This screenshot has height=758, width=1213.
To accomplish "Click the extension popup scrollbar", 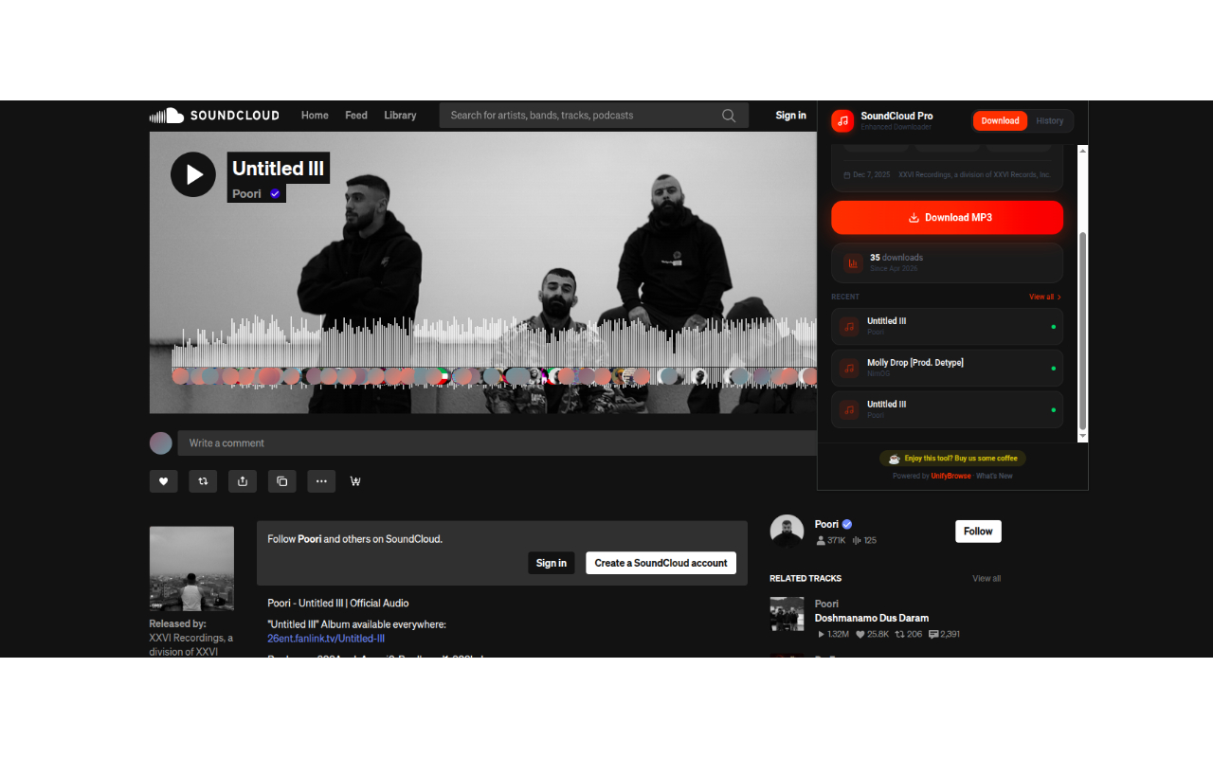I will [1083, 330].
